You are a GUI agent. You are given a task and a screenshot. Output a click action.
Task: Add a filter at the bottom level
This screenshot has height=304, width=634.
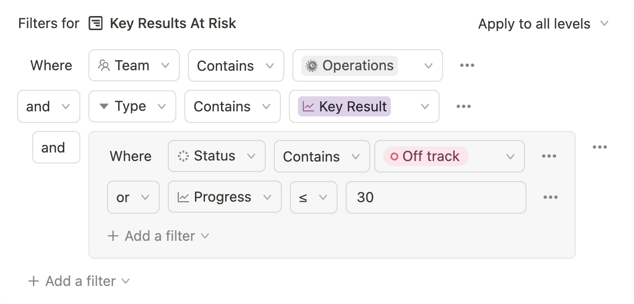coord(73,281)
